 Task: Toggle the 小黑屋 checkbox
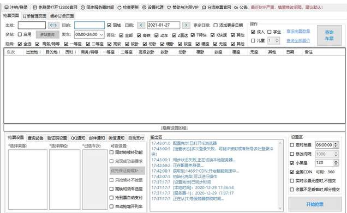click(292, 163)
